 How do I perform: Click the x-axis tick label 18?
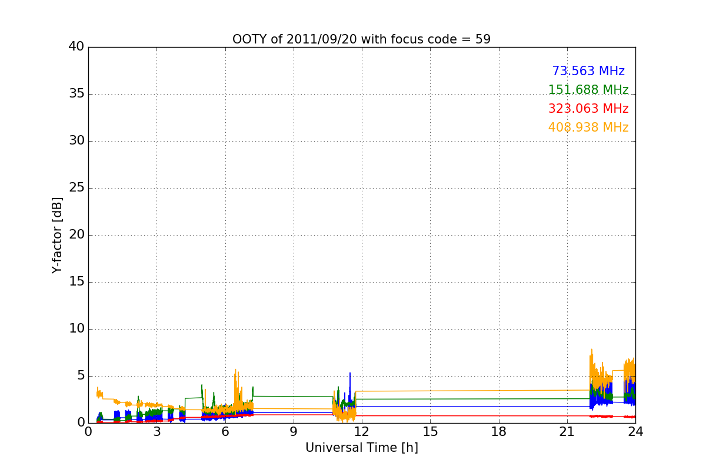point(499,432)
